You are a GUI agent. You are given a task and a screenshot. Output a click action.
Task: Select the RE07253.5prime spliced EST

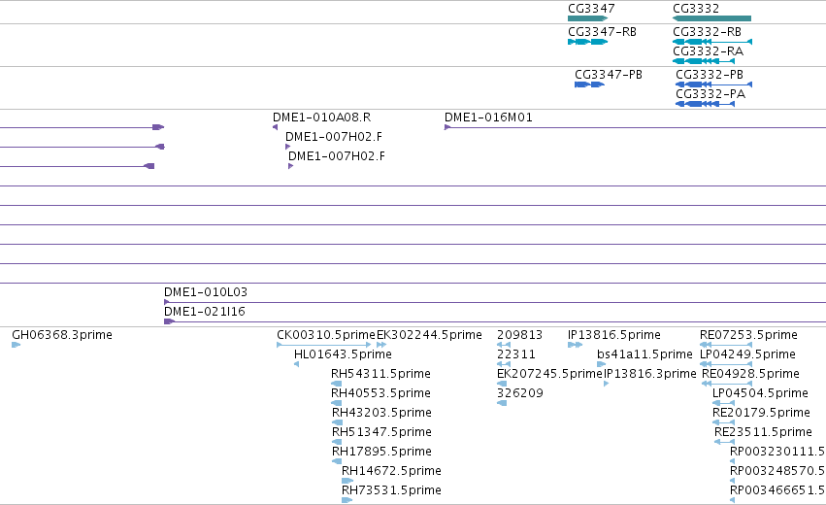(726, 345)
